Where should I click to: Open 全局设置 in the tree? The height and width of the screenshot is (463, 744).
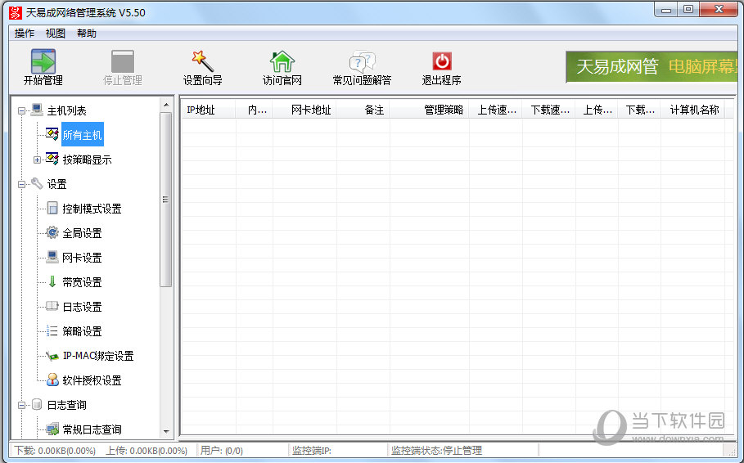point(82,233)
